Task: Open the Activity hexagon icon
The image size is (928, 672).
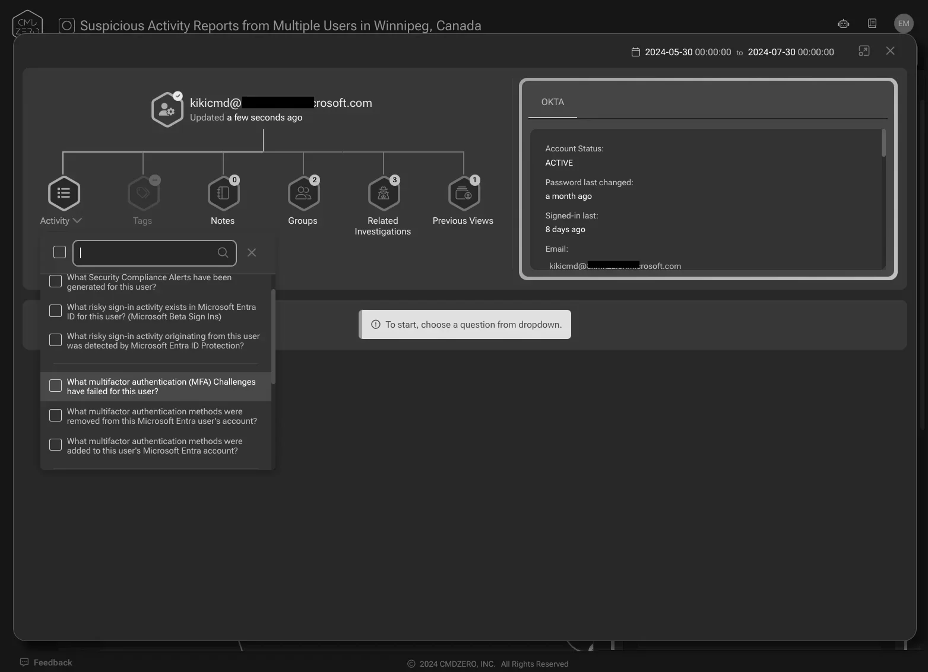Action: coord(64,193)
